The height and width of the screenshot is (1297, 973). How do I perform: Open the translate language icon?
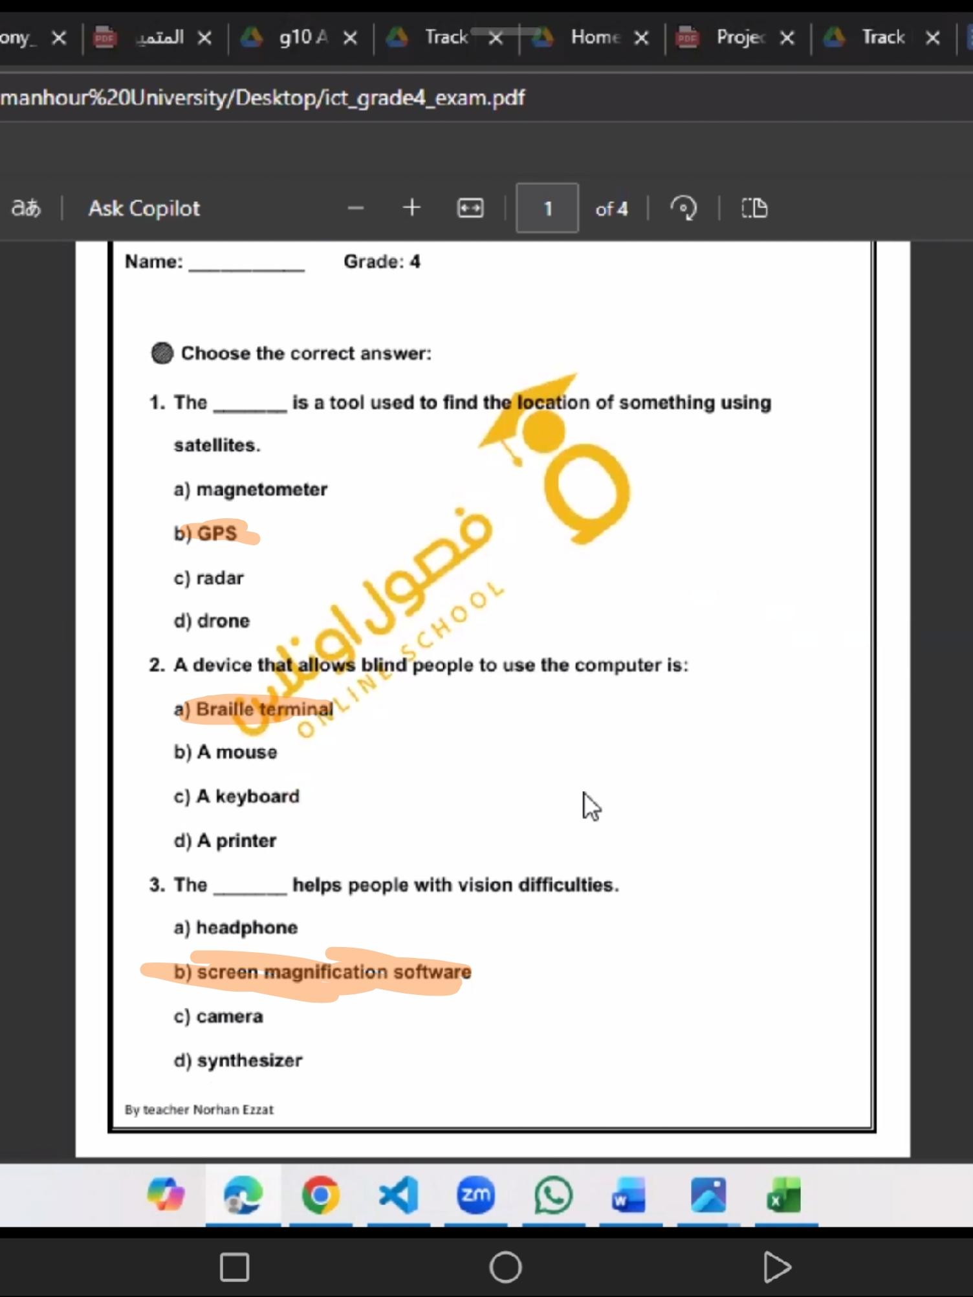(26, 208)
